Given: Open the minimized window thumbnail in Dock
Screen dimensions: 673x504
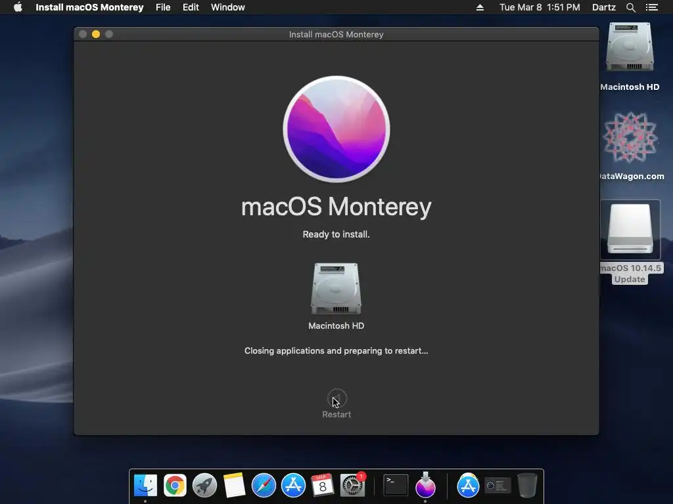Looking at the screenshot, I should tap(498, 486).
